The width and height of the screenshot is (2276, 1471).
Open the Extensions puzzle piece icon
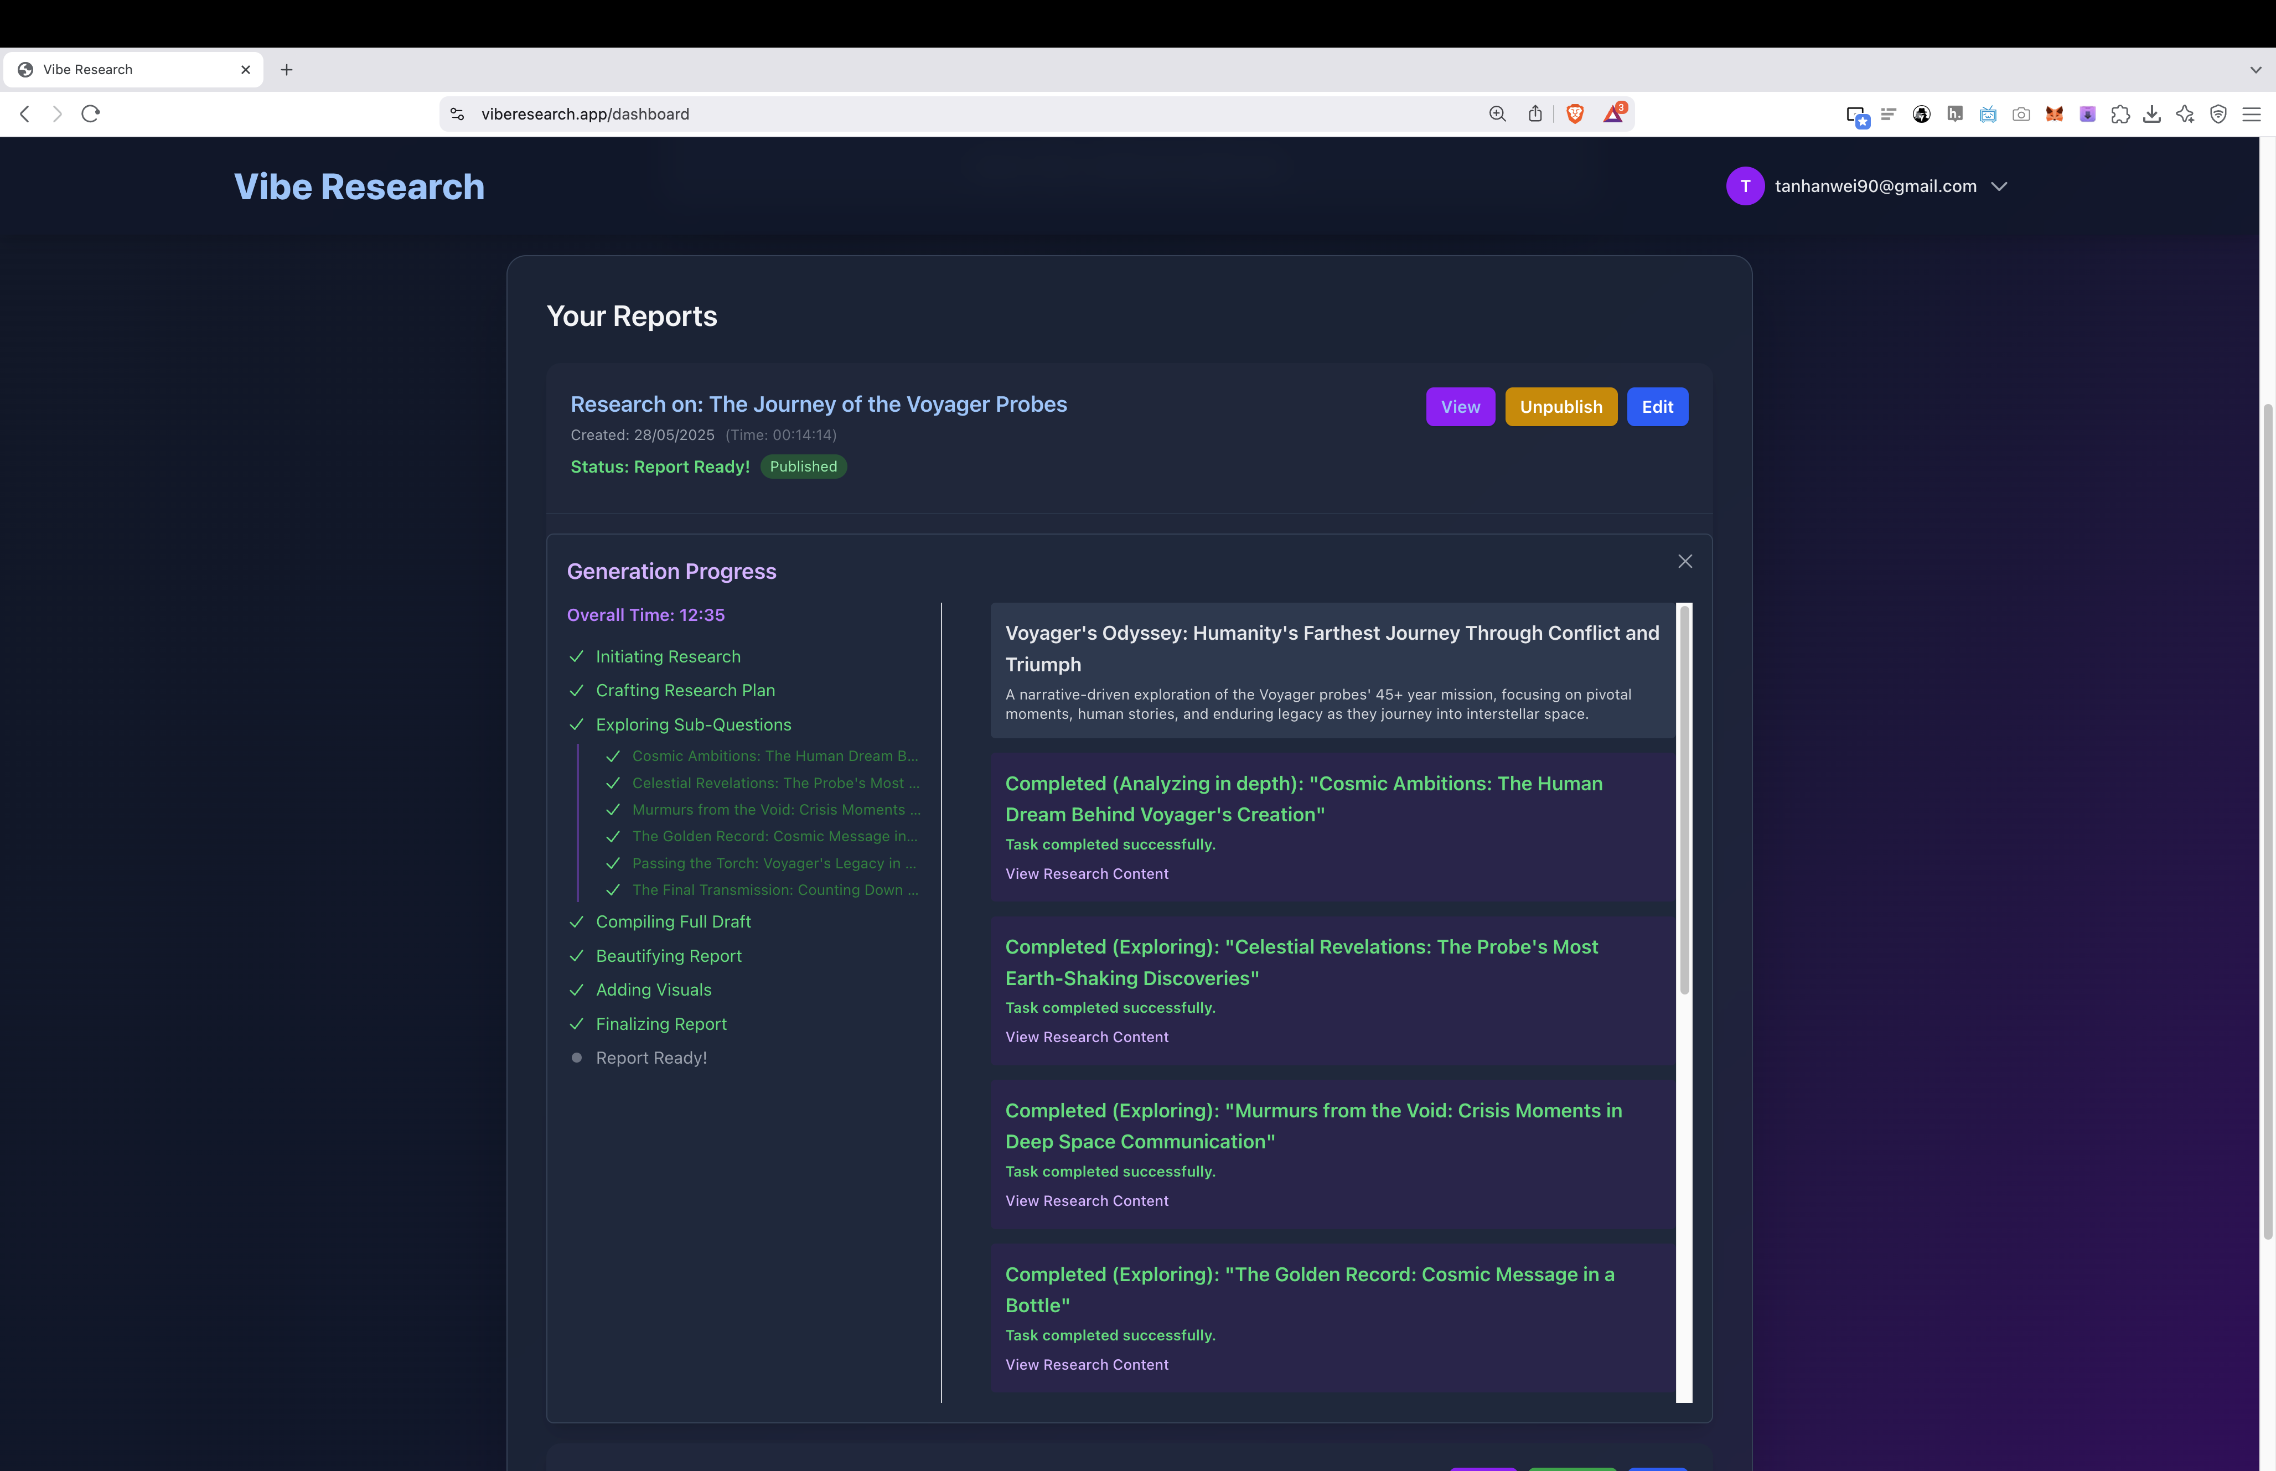point(2119,113)
